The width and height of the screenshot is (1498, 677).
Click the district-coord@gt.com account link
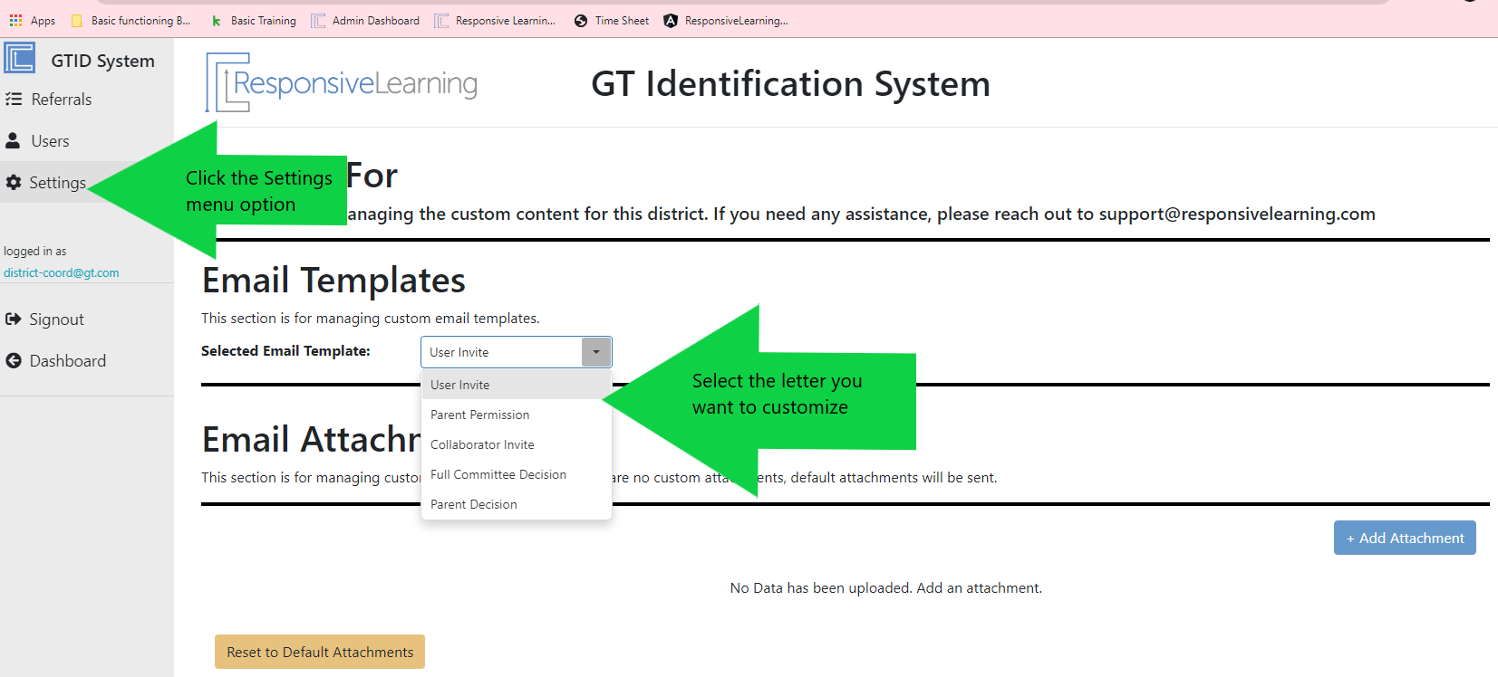click(x=61, y=272)
